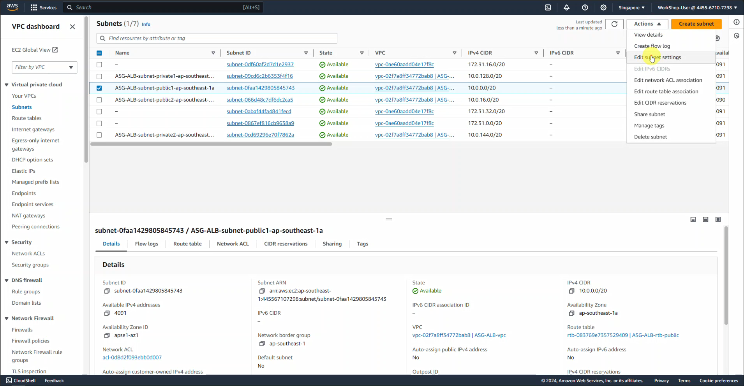
Task: Sort by the Name column arrow
Action: [x=213, y=53]
